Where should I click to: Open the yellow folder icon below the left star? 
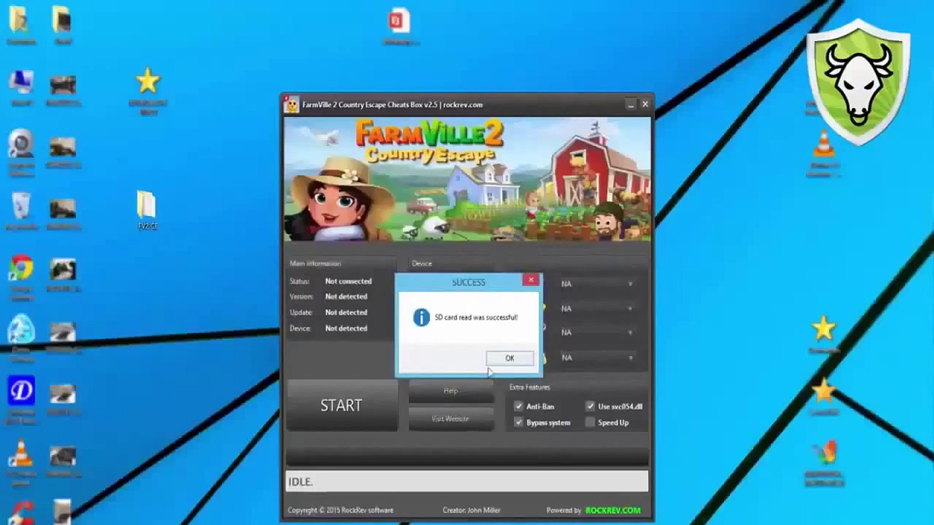[146, 204]
